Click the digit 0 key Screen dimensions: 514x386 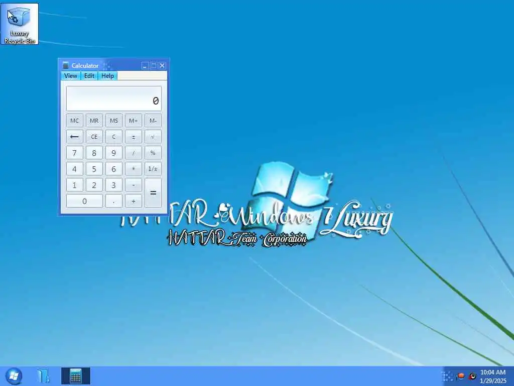click(84, 201)
